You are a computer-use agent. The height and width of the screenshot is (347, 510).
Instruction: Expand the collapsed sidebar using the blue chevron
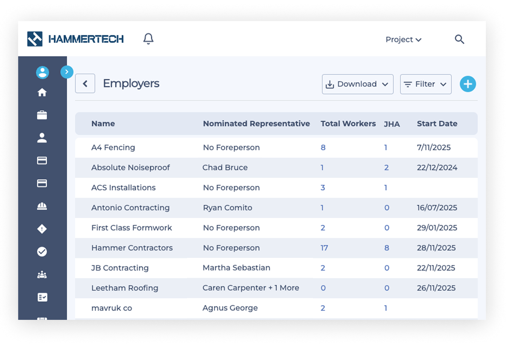tap(67, 72)
